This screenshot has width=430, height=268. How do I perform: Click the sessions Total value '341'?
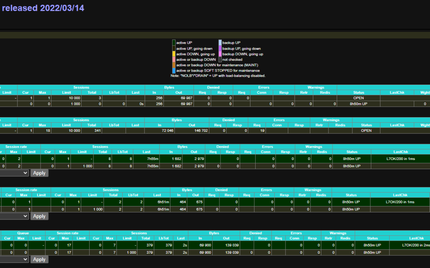pos(98,131)
